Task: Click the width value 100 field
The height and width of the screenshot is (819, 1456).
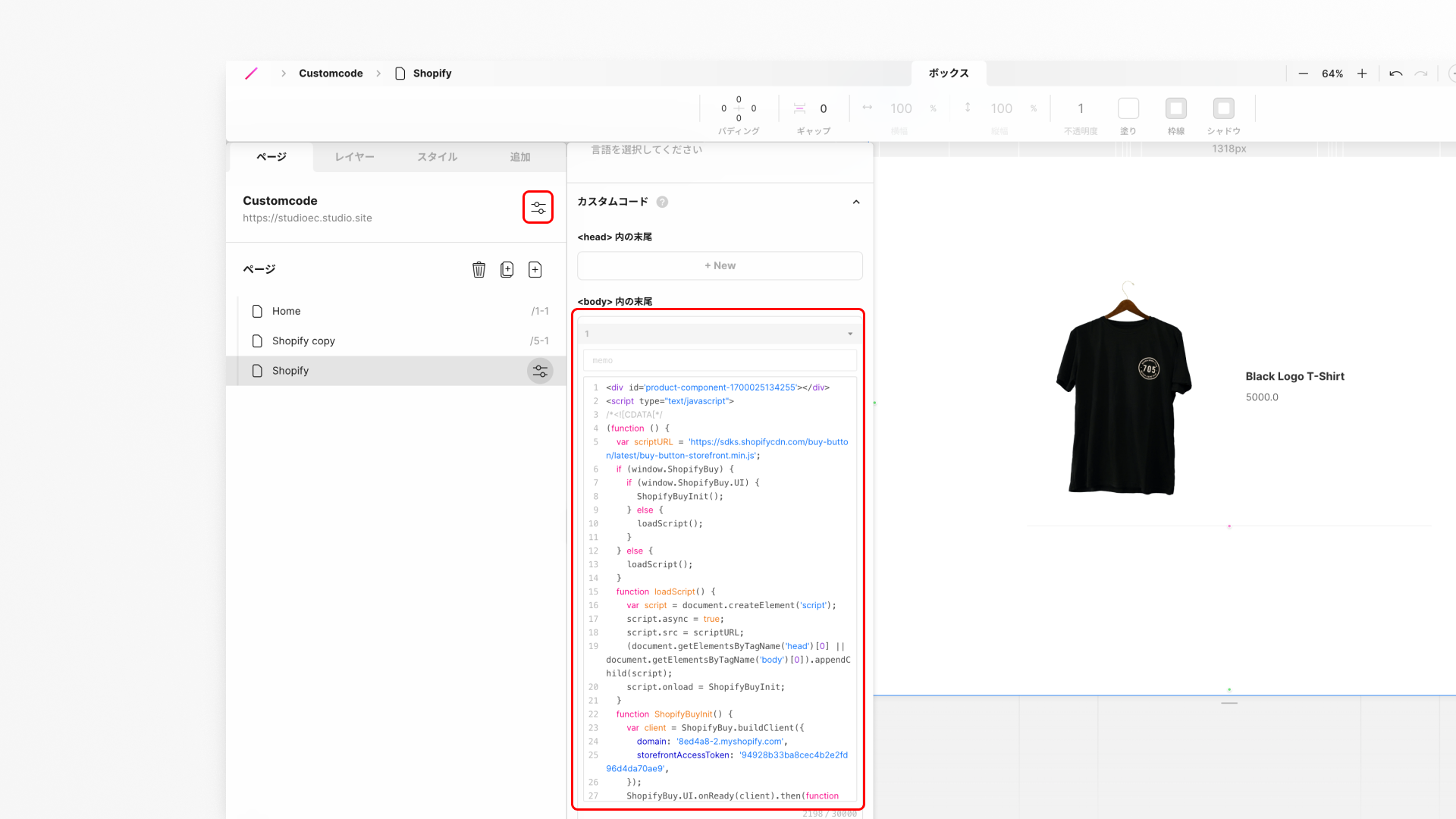Action: point(901,108)
